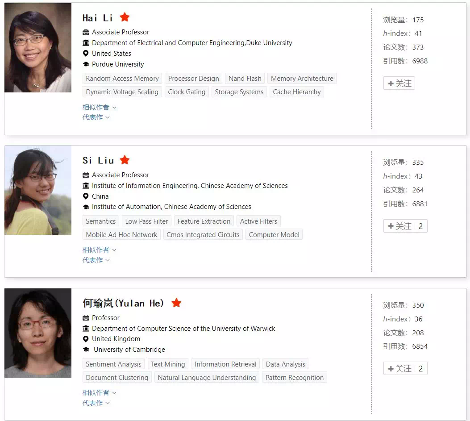Image resolution: width=470 pixels, height=421 pixels.
Task: Expand 代表作 under Si Liu
Action: (96, 260)
